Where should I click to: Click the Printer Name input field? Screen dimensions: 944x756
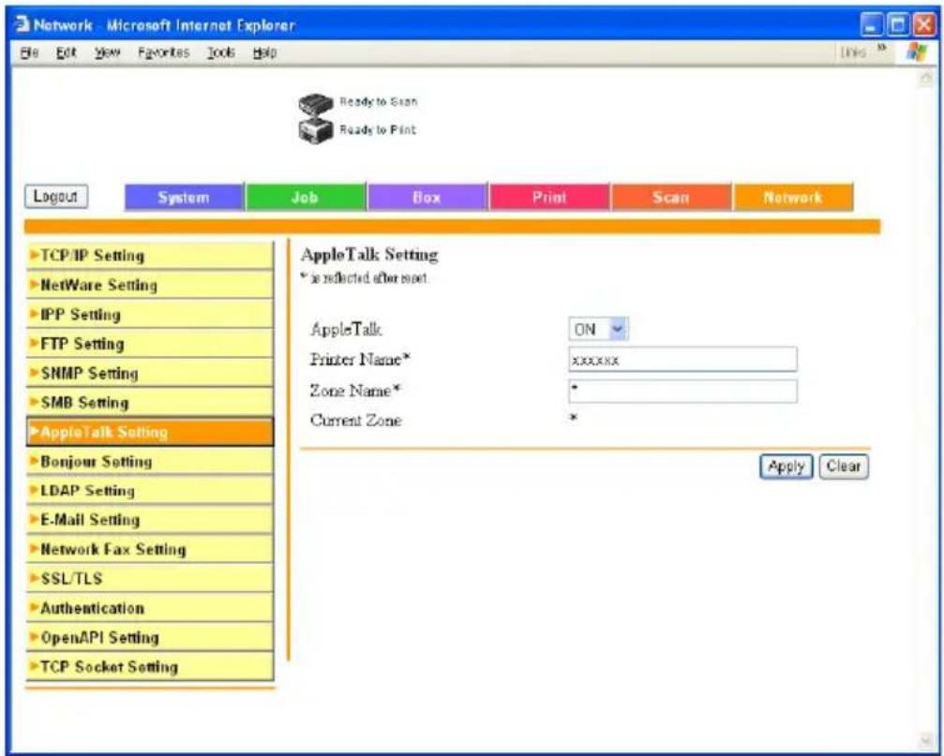pos(682,359)
